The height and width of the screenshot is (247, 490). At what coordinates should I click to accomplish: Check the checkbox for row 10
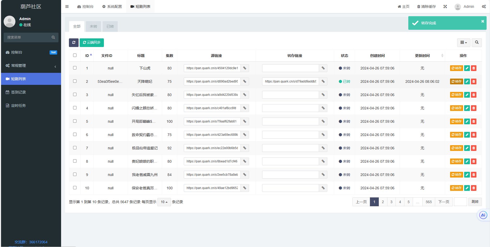75,188
